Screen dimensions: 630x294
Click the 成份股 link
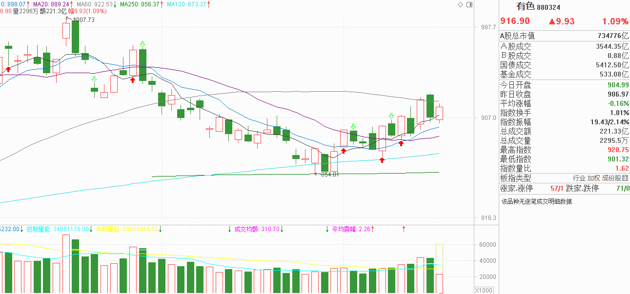[611, 178]
